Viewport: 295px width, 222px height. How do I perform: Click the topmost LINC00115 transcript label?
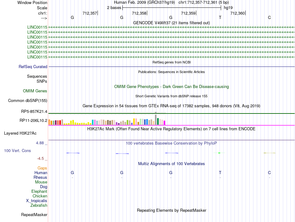pos(37,27)
